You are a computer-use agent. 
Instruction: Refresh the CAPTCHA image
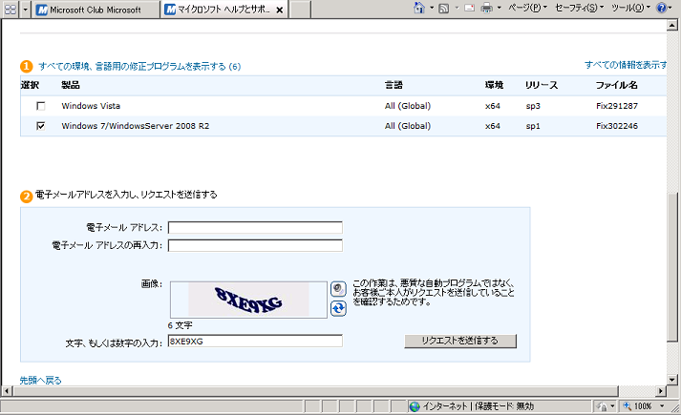click(338, 308)
